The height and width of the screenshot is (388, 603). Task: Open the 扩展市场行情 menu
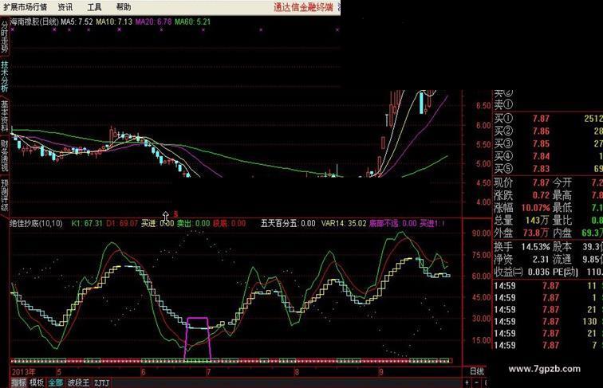coord(26,7)
